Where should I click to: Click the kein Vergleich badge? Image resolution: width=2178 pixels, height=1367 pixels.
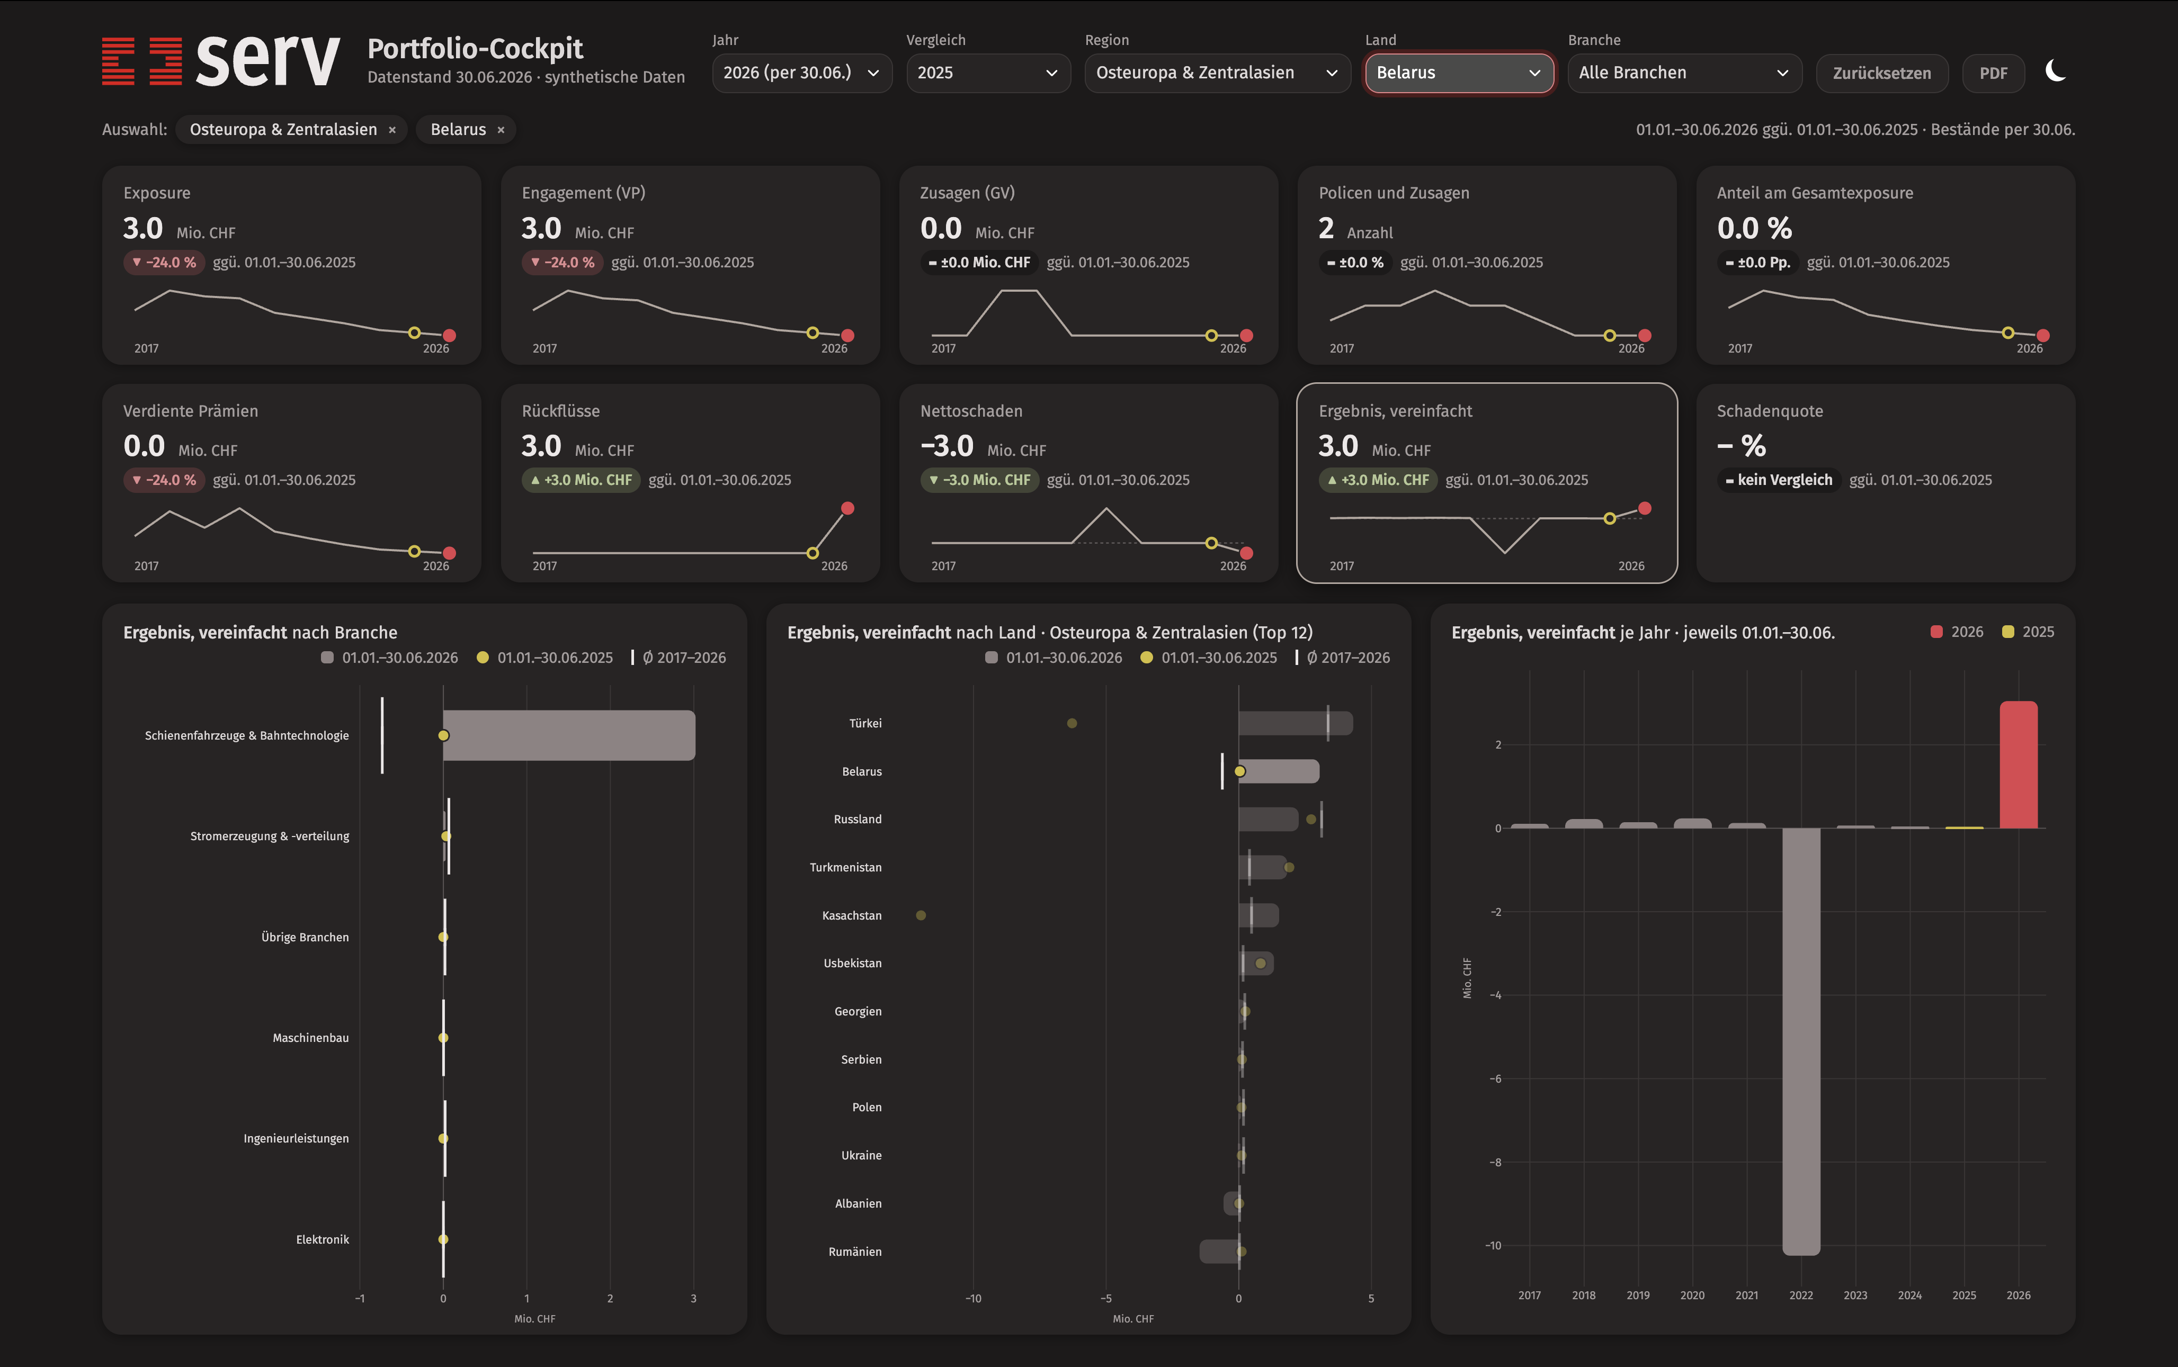tap(1778, 480)
